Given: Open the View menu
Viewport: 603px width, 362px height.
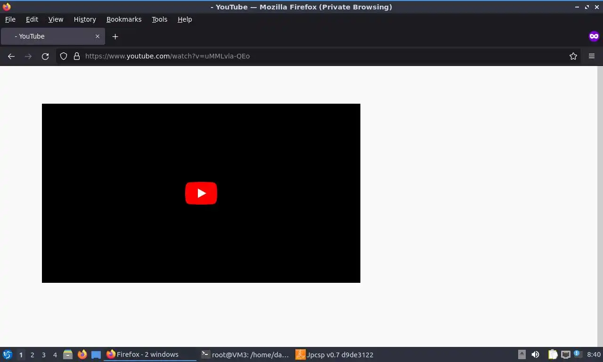Looking at the screenshot, I should click(56, 19).
